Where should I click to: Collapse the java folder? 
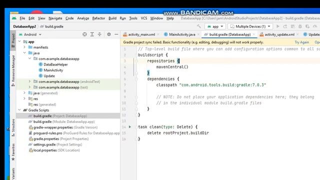pos(24,53)
